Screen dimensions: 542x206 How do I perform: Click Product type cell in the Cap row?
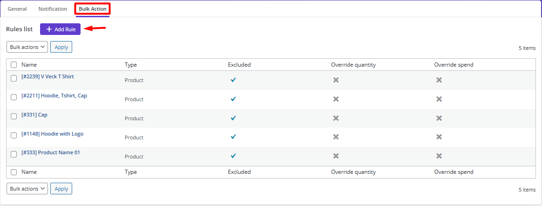pyautogui.click(x=134, y=118)
